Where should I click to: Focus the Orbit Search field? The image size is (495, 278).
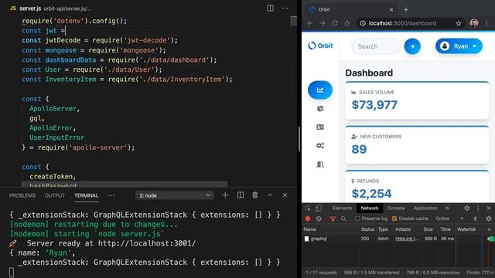click(x=376, y=46)
